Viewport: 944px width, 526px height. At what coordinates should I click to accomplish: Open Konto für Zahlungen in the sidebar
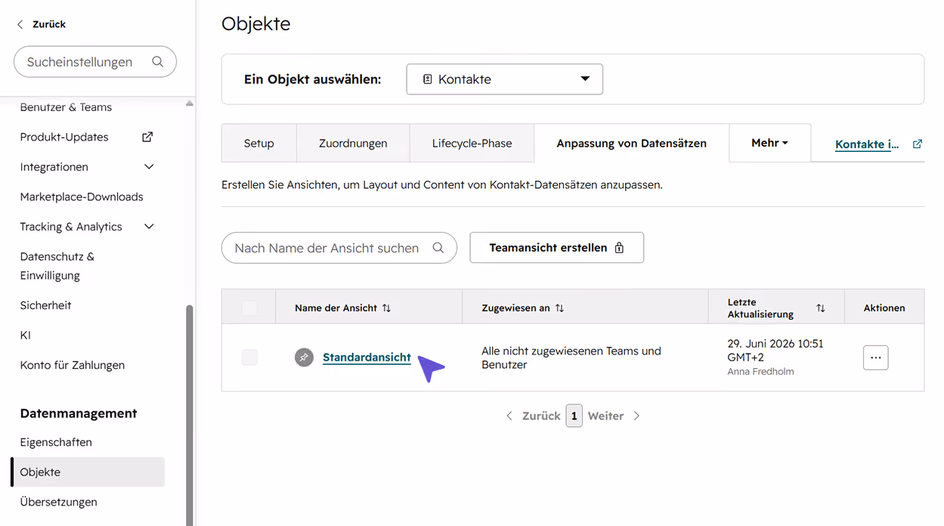(72, 365)
